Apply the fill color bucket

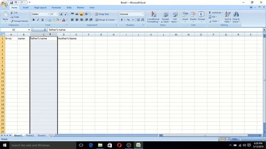(57, 20)
